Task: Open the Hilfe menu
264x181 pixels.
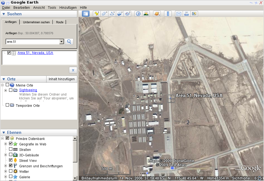Action: point(83,8)
